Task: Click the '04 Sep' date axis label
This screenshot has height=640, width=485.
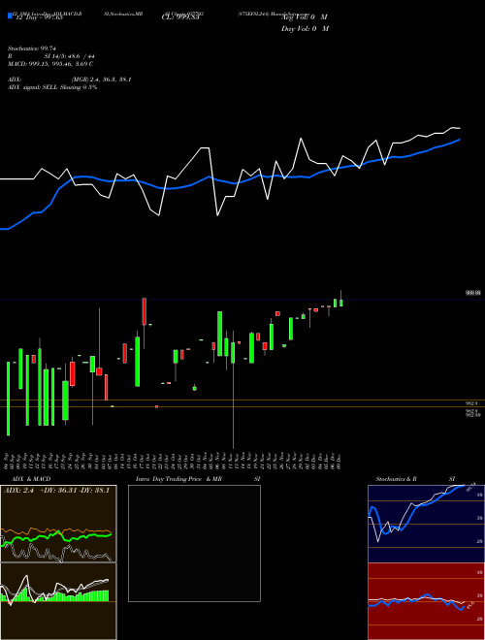Action: [x=7, y=460]
